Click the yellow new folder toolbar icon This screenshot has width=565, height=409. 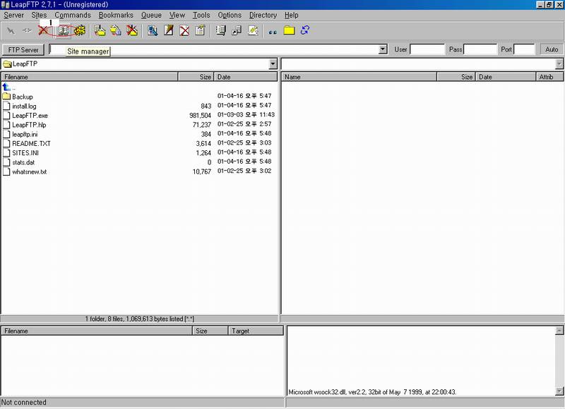pos(289,30)
